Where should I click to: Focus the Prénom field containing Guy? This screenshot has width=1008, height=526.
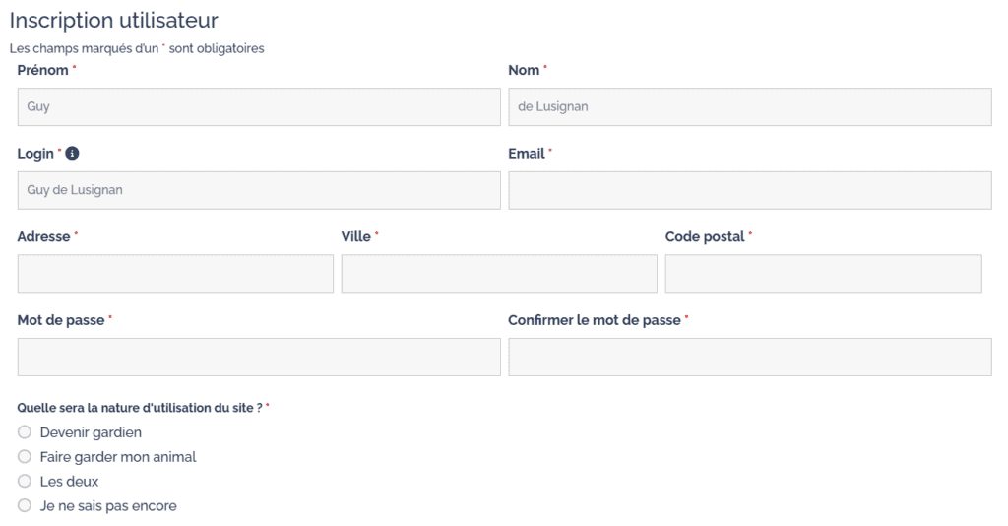pos(259,107)
